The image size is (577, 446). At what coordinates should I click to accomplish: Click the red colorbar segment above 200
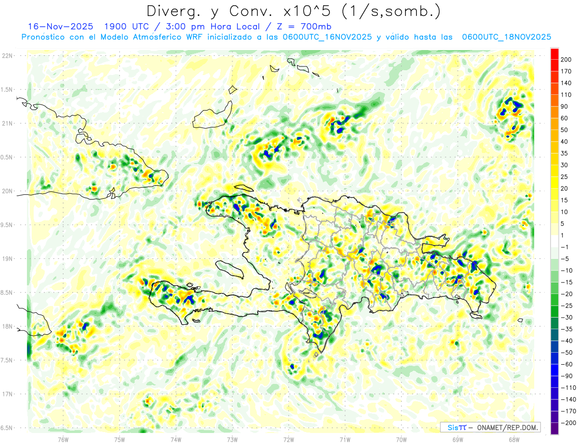tap(555, 53)
